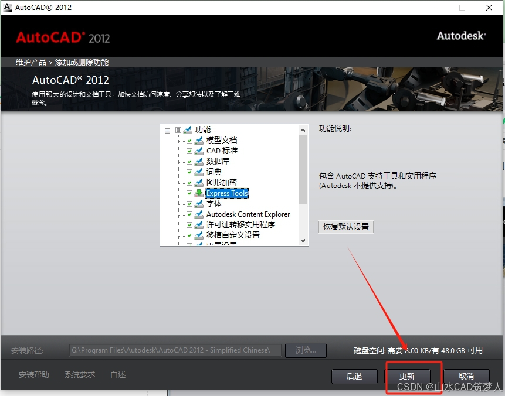
Task: Click the 维护产品 breadcrumb
Action: tap(31, 62)
